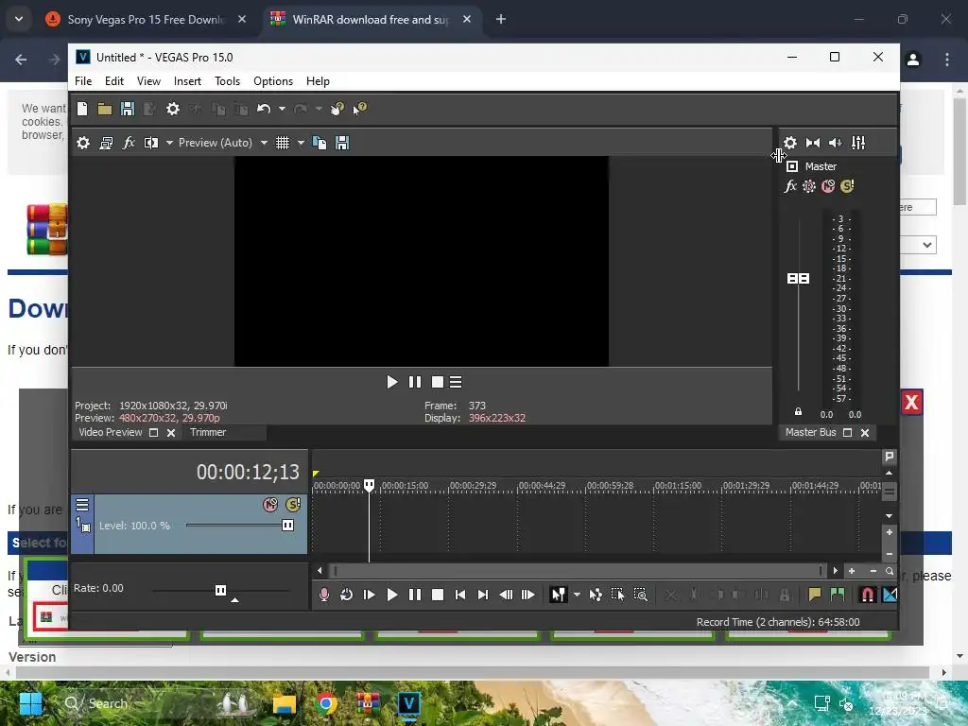Choose the Zoom Edit tool
This screenshot has width=968, height=726.
click(x=640, y=595)
